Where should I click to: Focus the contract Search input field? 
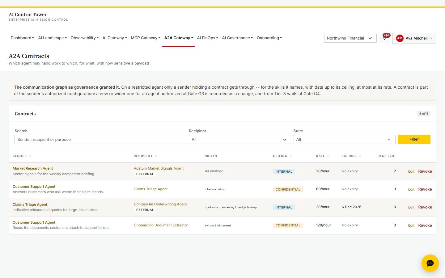click(100, 140)
